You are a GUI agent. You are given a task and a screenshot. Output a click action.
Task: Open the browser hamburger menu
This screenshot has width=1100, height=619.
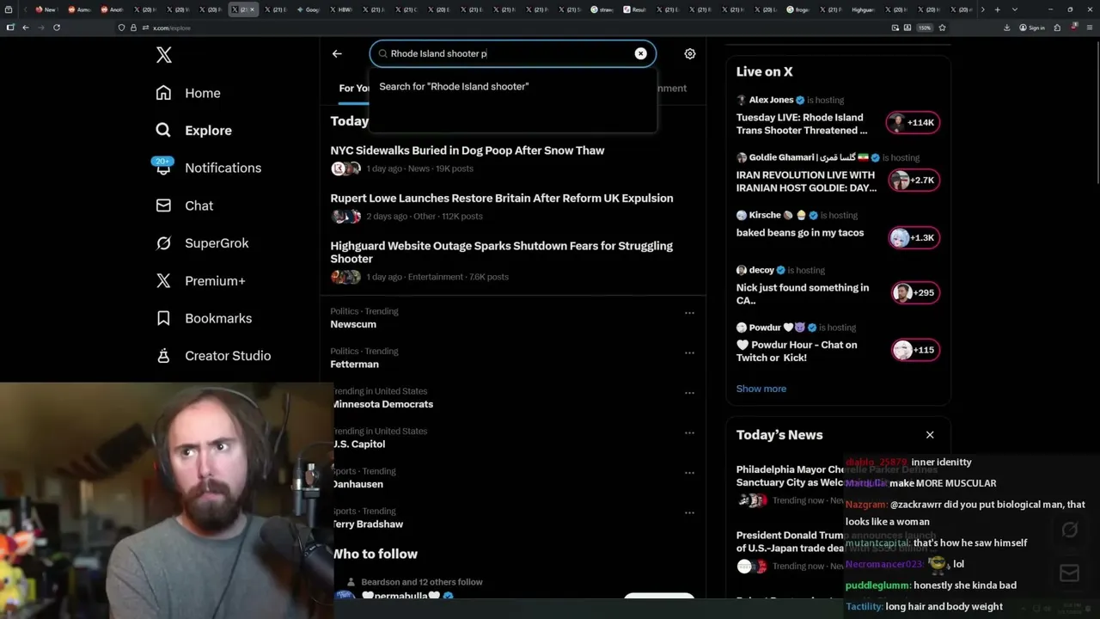[x=1091, y=28]
